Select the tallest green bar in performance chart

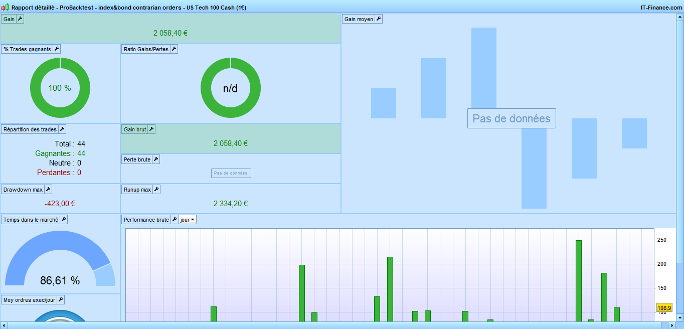point(578,281)
